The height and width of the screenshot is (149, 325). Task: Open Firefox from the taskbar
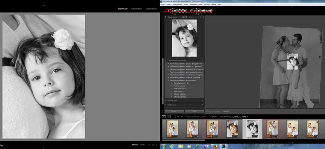click(x=215, y=146)
